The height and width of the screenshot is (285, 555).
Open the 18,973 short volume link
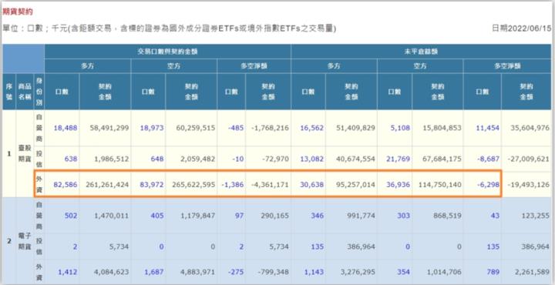(x=152, y=128)
